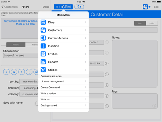The image size is (162, 122).
Task: Open the Choose filter dropdown
Action: [x=21, y=55]
